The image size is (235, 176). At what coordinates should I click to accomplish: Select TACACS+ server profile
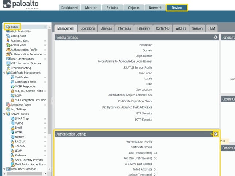pyautogui.click(x=21, y=146)
